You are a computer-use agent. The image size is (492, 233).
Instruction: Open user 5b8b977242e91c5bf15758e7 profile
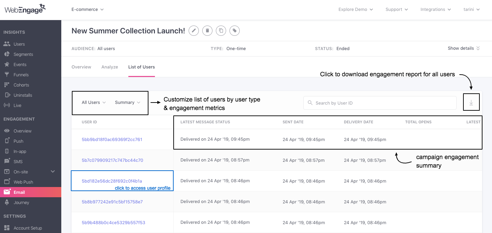tap(112, 202)
